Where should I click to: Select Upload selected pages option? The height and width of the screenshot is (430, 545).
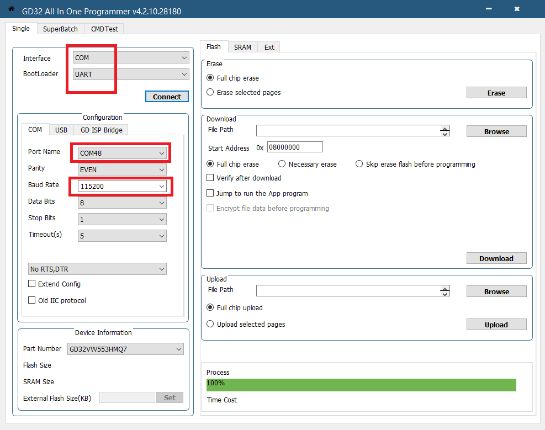pos(210,324)
